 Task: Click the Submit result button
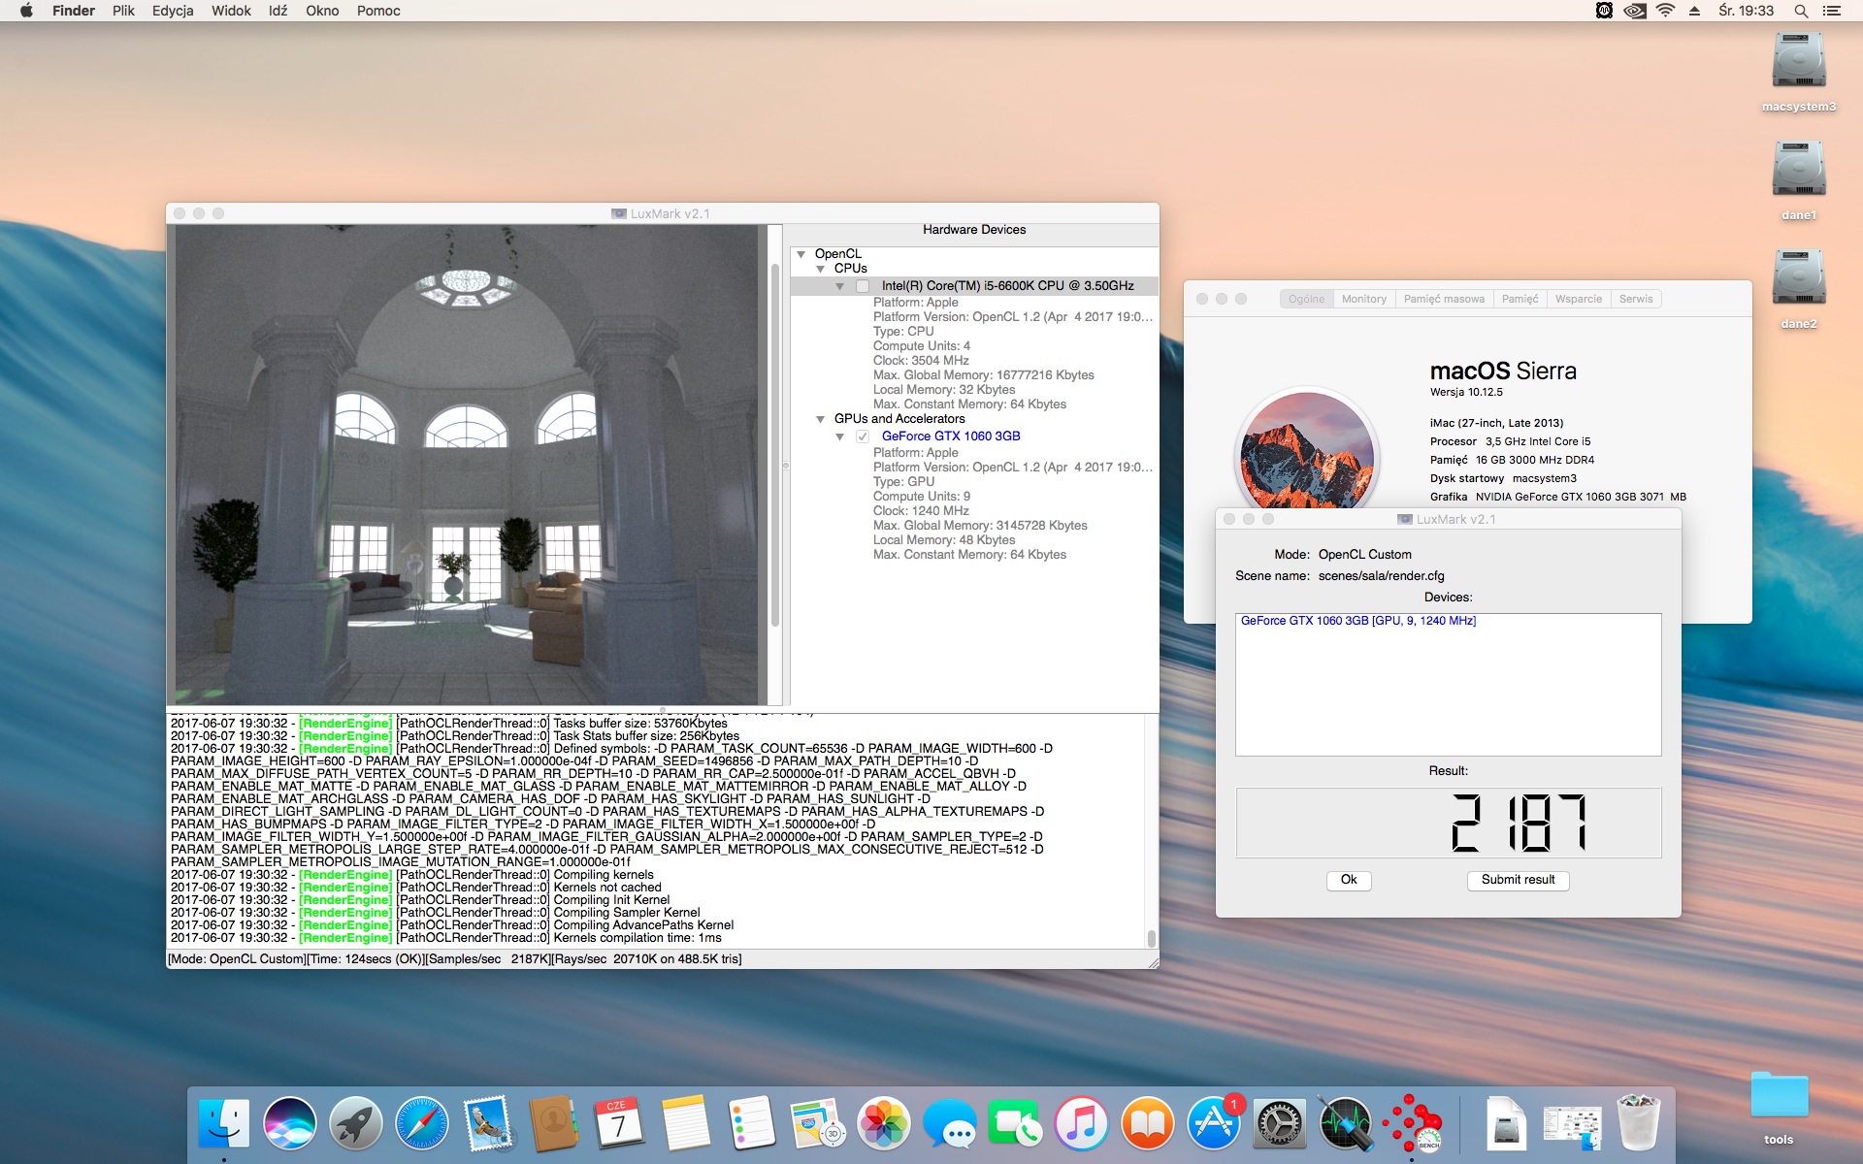(x=1518, y=880)
